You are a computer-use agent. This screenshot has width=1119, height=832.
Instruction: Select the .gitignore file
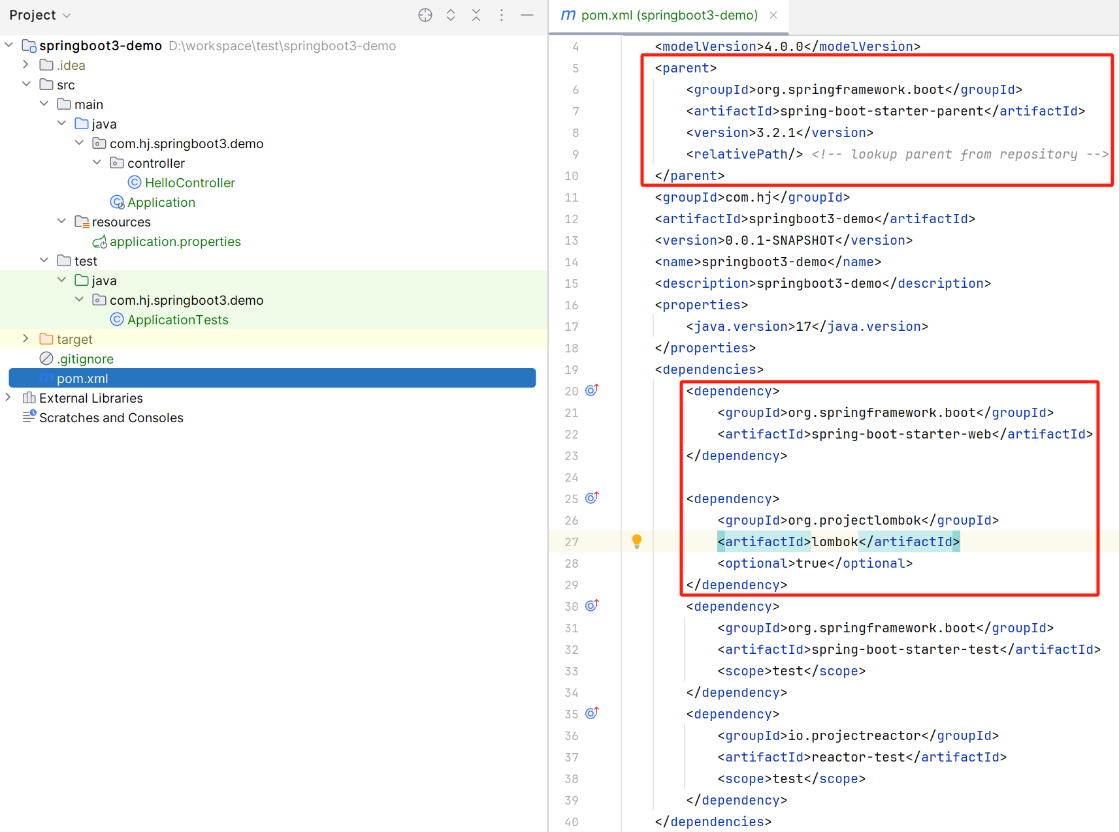(85, 359)
